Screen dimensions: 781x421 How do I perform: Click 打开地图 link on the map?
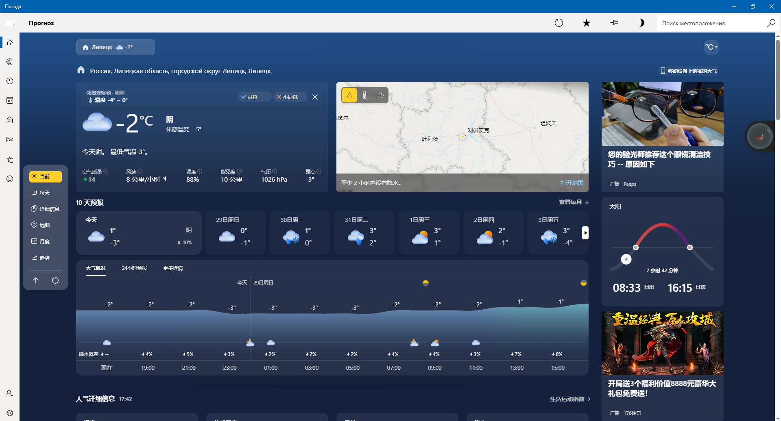pyautogui.click(x=572, y=183)
